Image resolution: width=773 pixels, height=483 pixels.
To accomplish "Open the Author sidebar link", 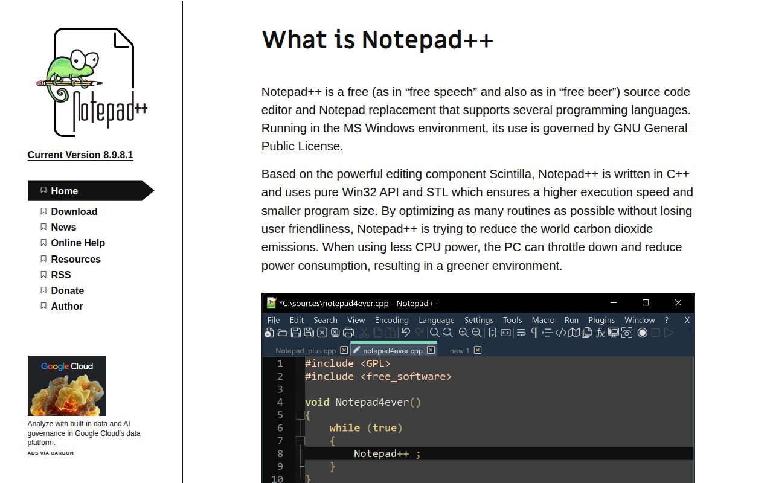I will pyautogui.click(x=67, y=306).
